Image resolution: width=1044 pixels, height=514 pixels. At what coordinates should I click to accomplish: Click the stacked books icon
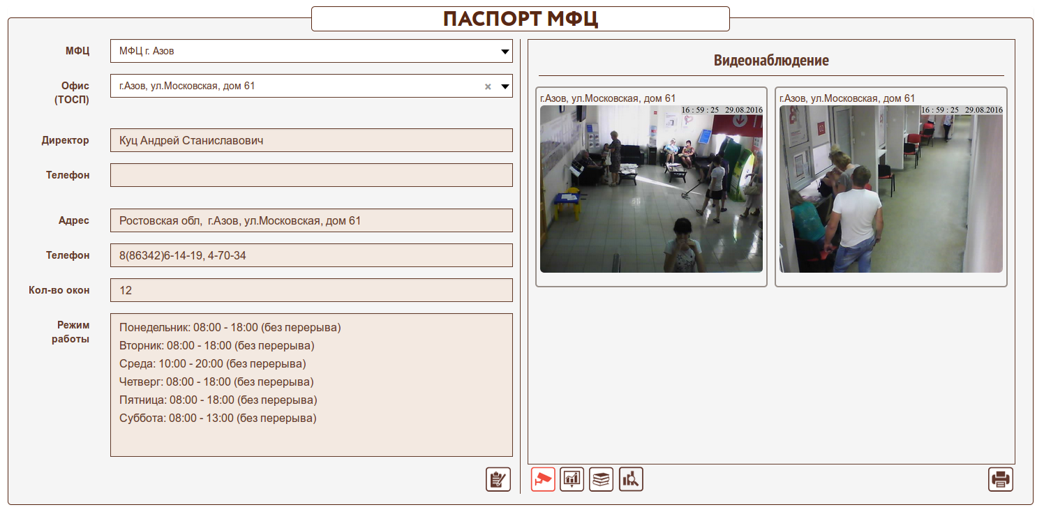(x=601, y=479)
